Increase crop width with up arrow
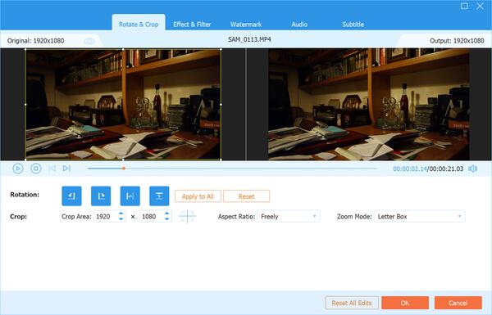This screenshot has height=315, width=492. 121,214
